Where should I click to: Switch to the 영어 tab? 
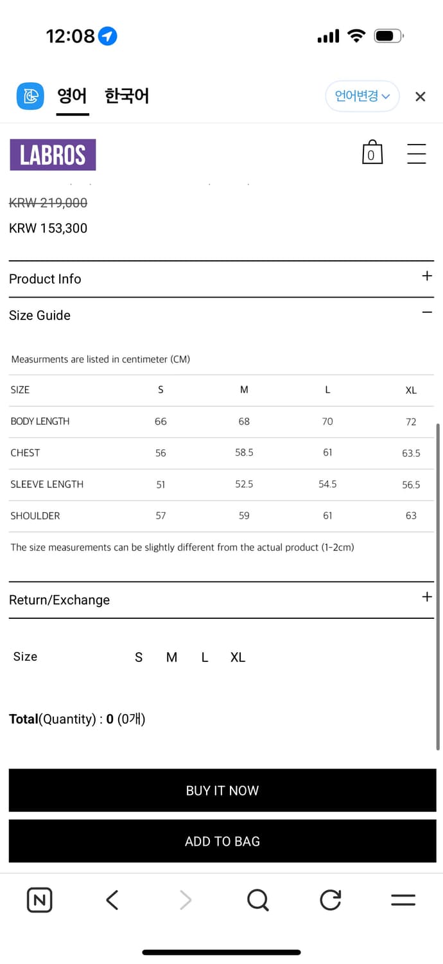[x=72, y=96]
